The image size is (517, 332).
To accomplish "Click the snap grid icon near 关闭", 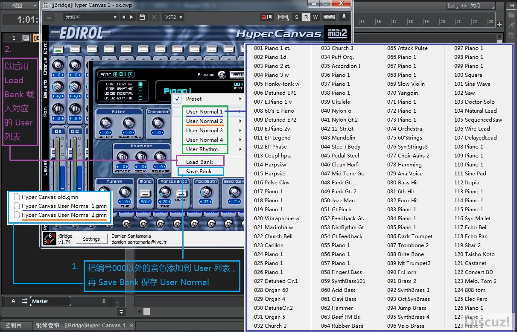I will click(452, 6).
